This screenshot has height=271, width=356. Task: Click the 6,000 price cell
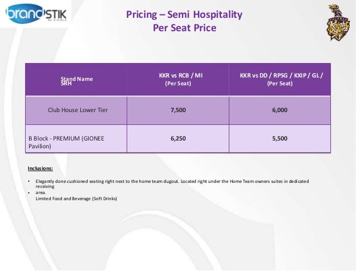tap(280, 110)
